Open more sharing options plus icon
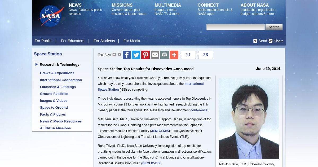The width and height of the screenshot is (318, 167). click(174, 55)
